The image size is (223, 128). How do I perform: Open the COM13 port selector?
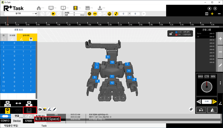5,121
